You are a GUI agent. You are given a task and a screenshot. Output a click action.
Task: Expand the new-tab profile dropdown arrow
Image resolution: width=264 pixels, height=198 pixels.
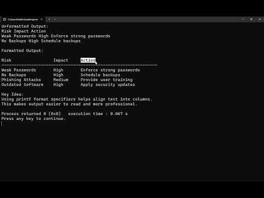55,19
